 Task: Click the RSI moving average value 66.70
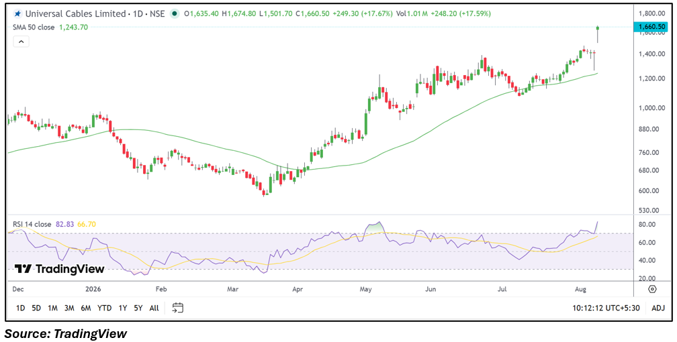click(x=87, y=224)
